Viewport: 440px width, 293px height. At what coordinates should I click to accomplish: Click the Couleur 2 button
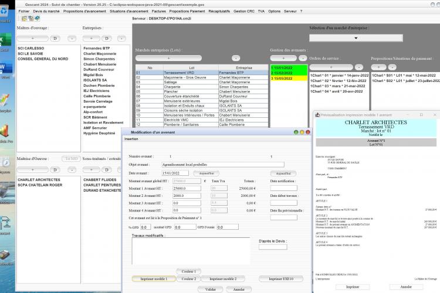click(x=188, y=279)
